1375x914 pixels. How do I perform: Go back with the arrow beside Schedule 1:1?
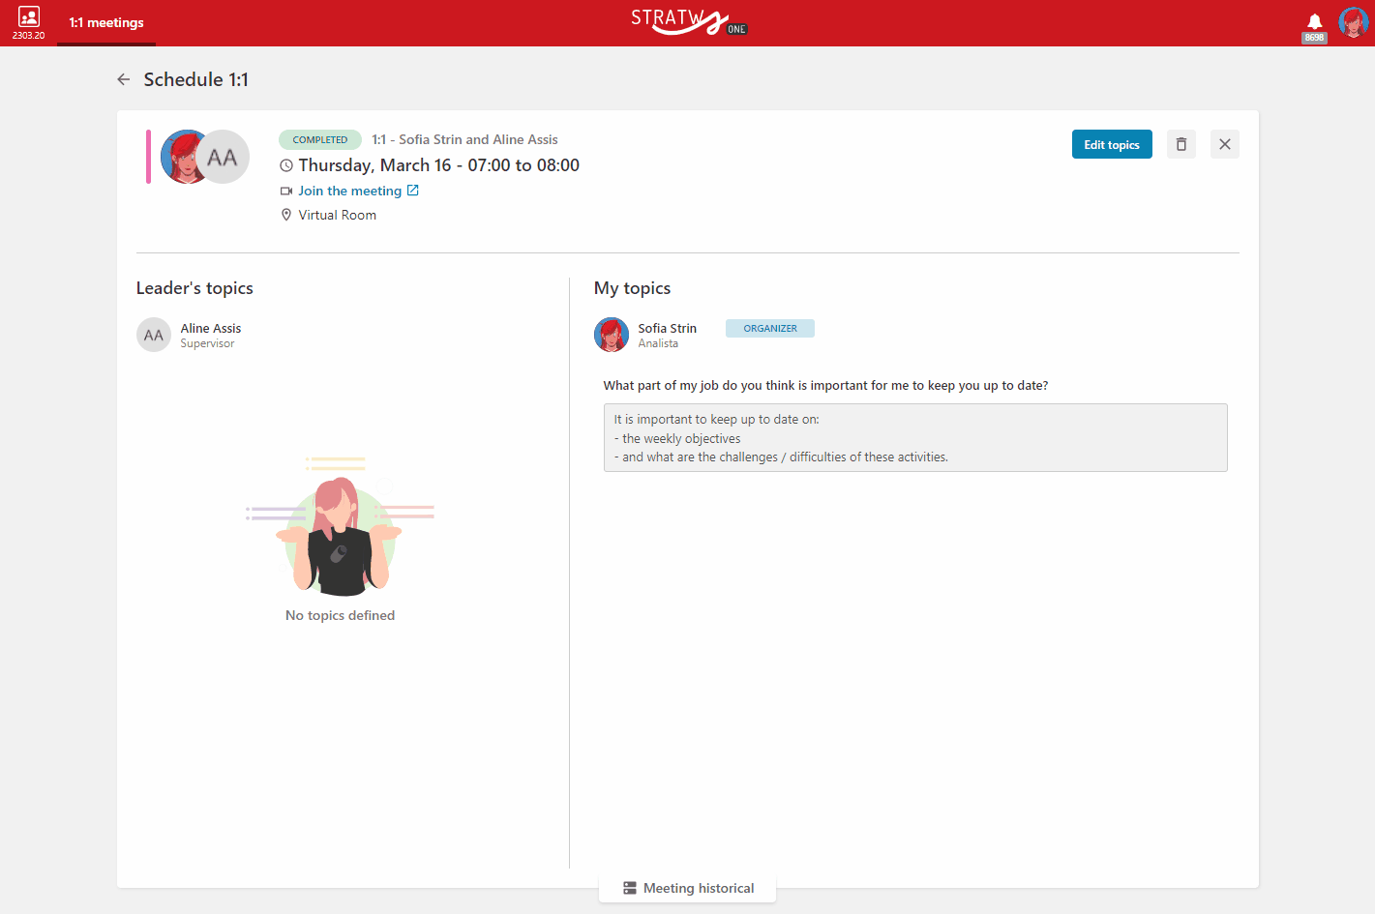[x=124, y=79]
